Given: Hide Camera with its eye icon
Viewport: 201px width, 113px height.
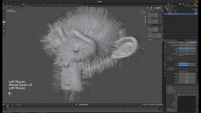Looking at the screenshot, I should (x=195, y=11).
